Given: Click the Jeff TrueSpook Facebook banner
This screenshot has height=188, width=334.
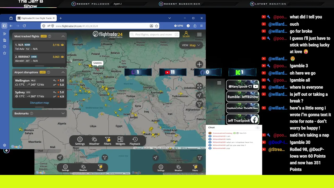Looking at the screenshot, I should pyautogui.click(x=243, y=120).
